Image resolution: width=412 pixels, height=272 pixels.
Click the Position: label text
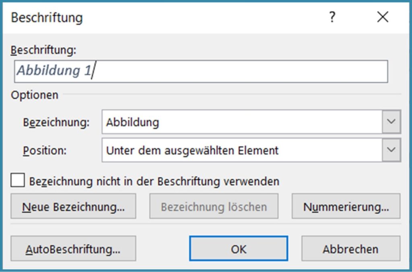coord(45,151)
